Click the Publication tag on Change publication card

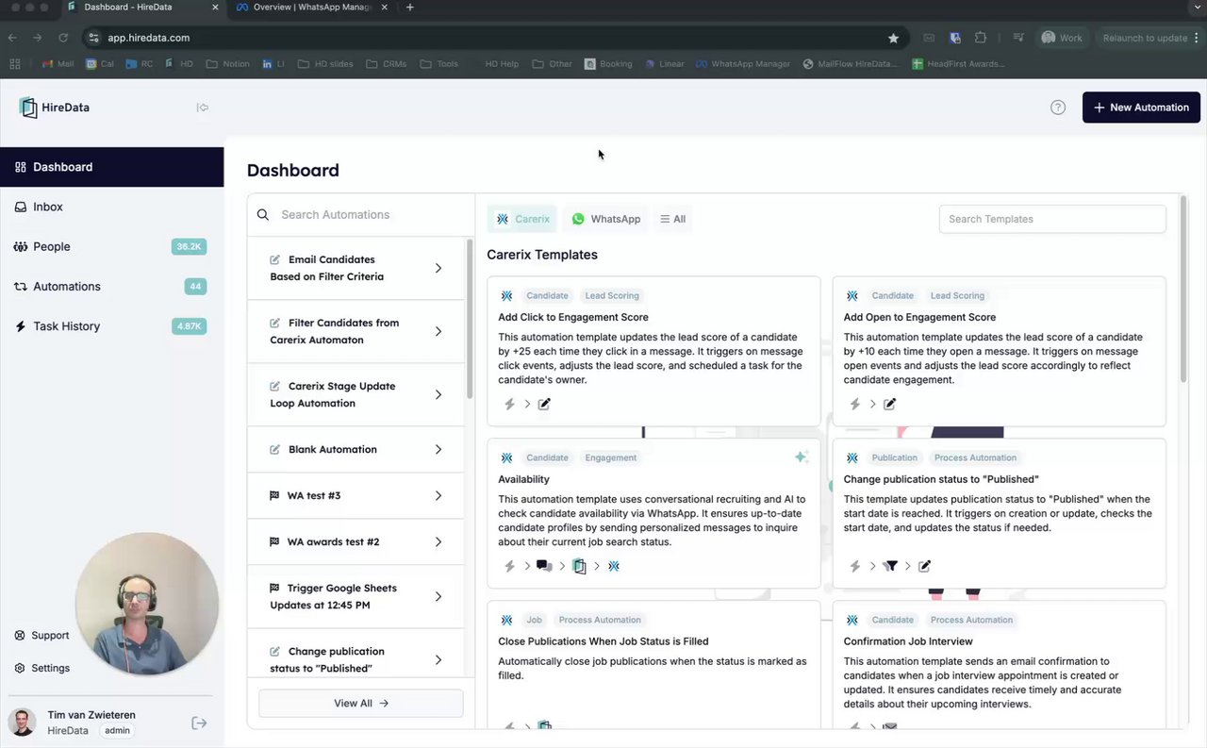894,457
